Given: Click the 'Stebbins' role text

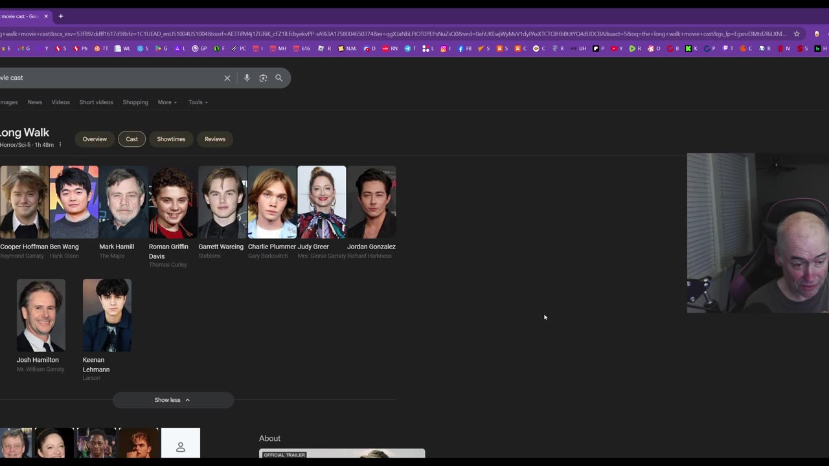Looking at the screenshot, I should [209, 256].
